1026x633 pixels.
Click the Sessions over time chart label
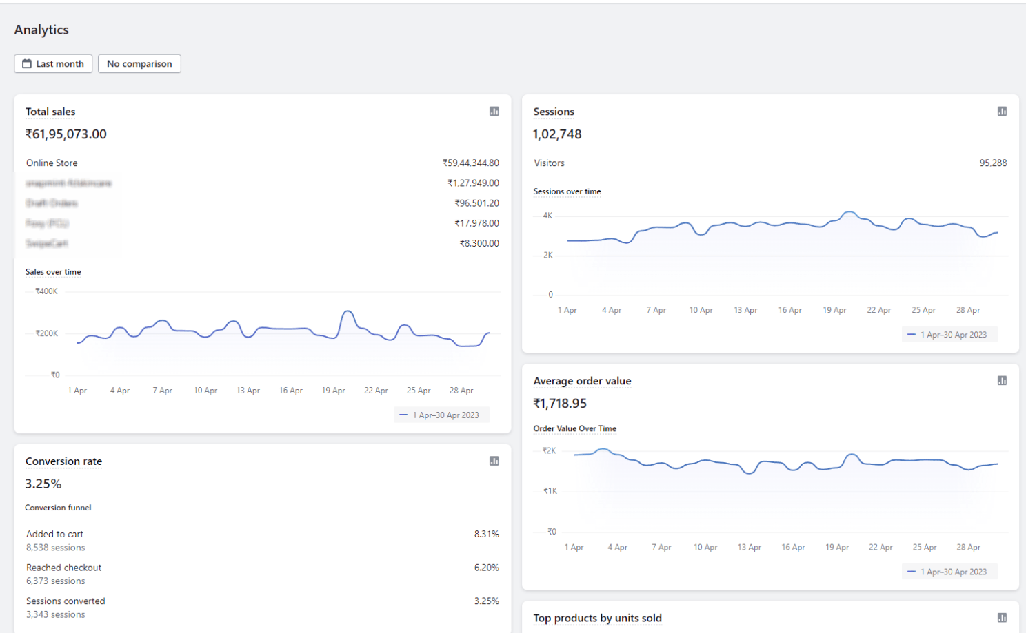click(567, 191)
